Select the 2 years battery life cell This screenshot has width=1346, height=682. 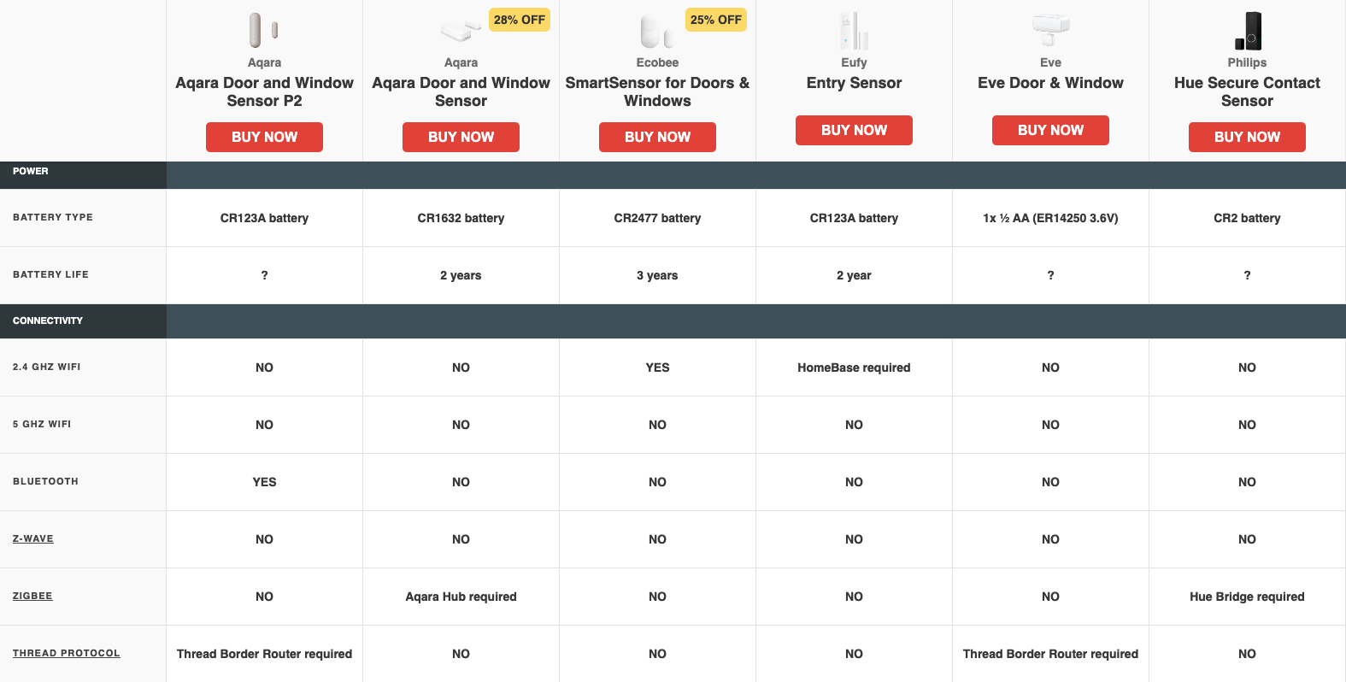(x=461, y=275)
